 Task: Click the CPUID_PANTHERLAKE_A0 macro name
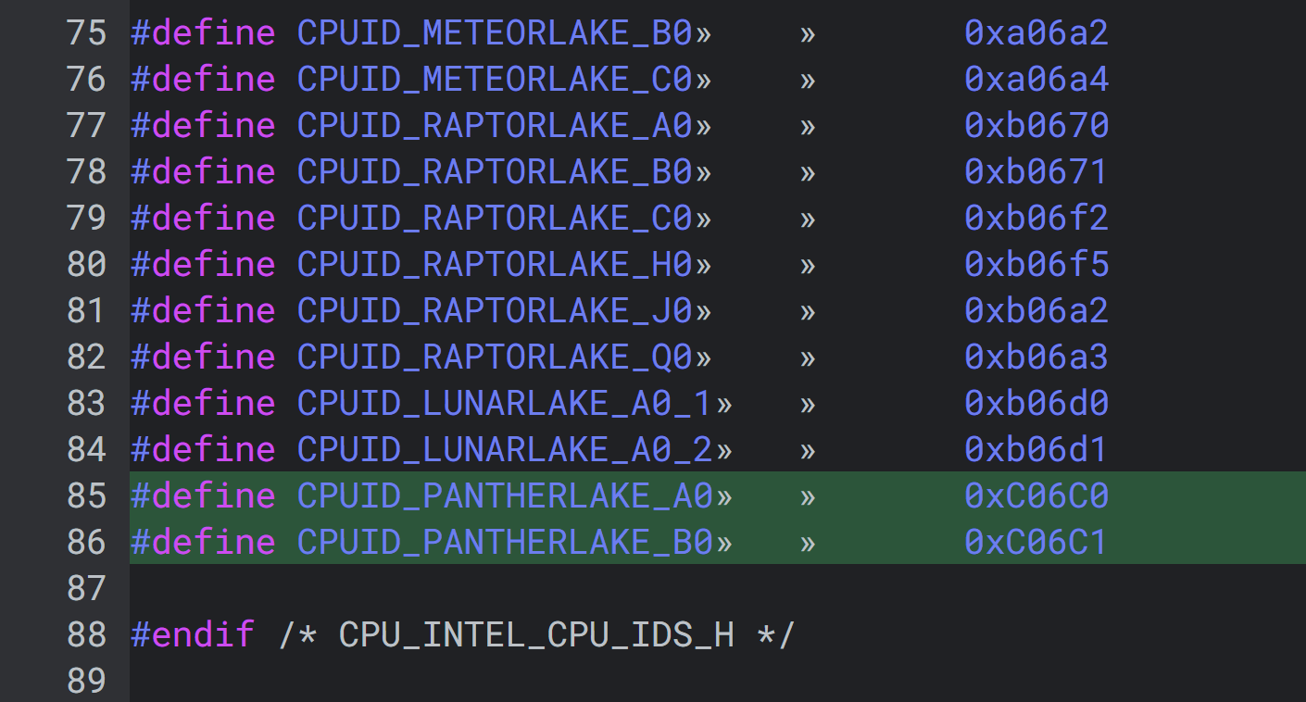[x=505, y=496]
